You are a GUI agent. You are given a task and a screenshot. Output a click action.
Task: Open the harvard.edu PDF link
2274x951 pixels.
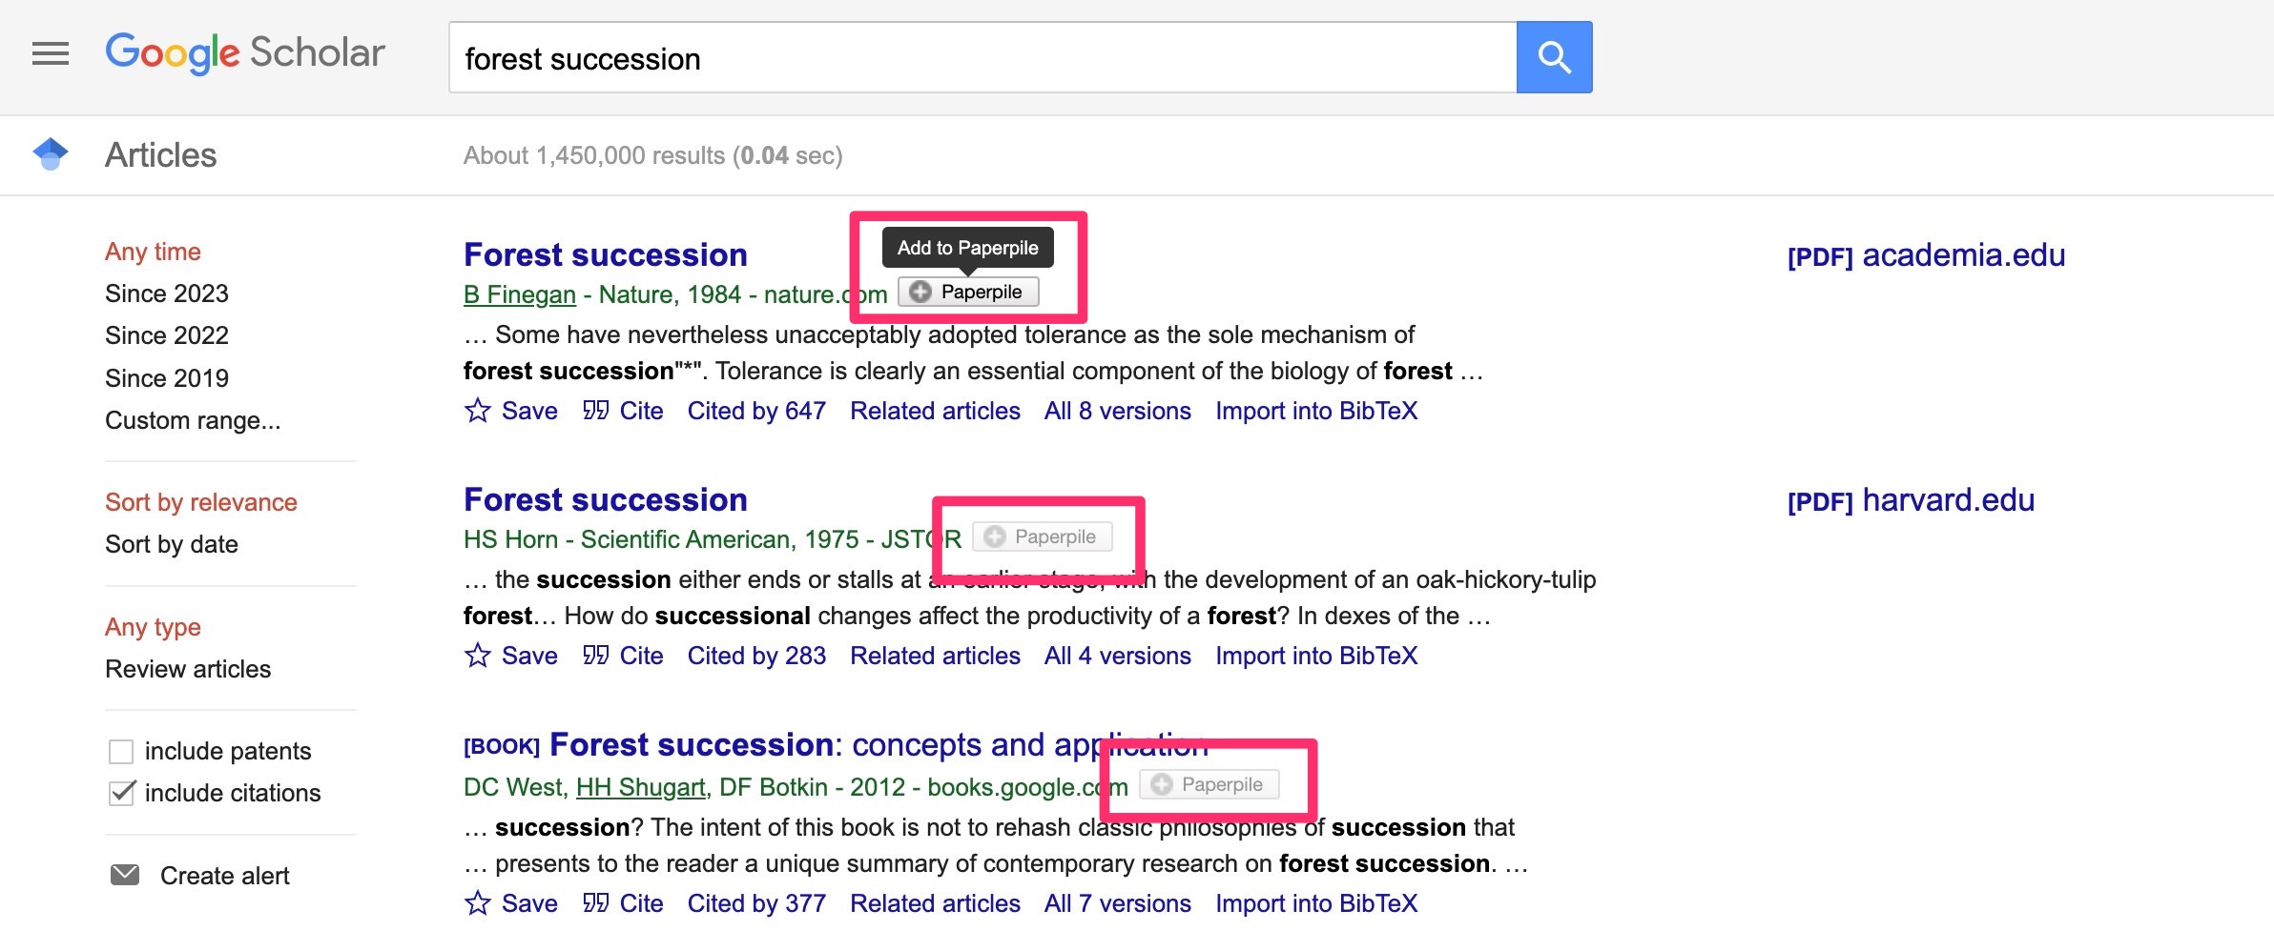(x=1911, y=500)
